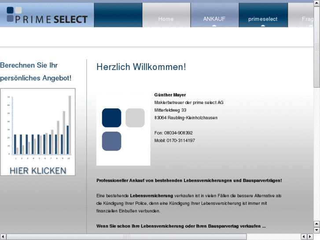This screenshot has height=240, width=320.
Task: Click the mobile number 0170-3114197
Action: pyautogui.click(x=181, y=140)
